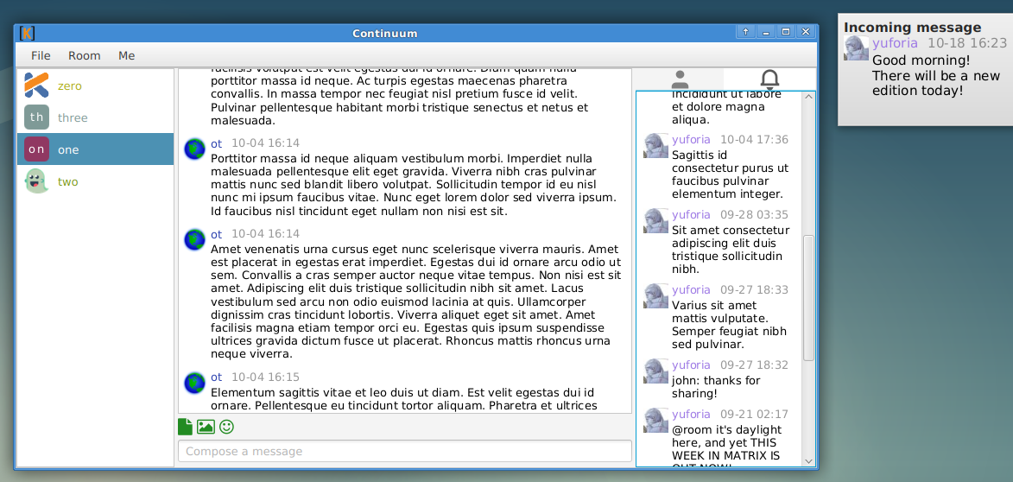Click the file attachment icon

185,426
